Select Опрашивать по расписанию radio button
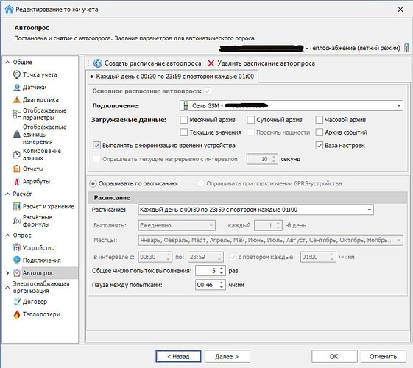This screenshot has height=368, width=413. pos(93,183)
